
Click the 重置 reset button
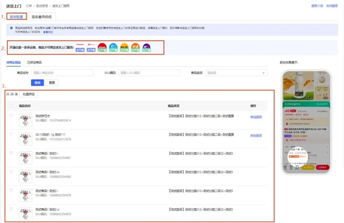[x=52, y=83]
